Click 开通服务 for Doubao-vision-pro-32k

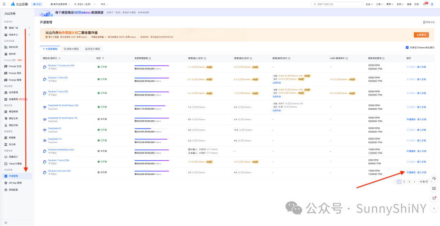(x=411, y=172)
